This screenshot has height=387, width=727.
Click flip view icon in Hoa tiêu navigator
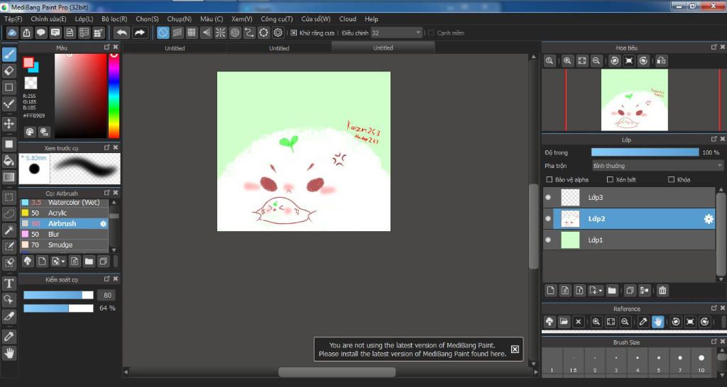(x=662, y=61)
